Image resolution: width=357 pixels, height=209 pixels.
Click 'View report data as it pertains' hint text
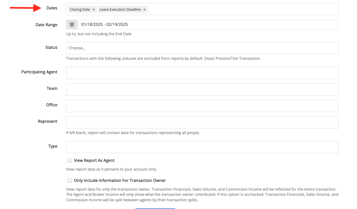click(x=111, y=169)
